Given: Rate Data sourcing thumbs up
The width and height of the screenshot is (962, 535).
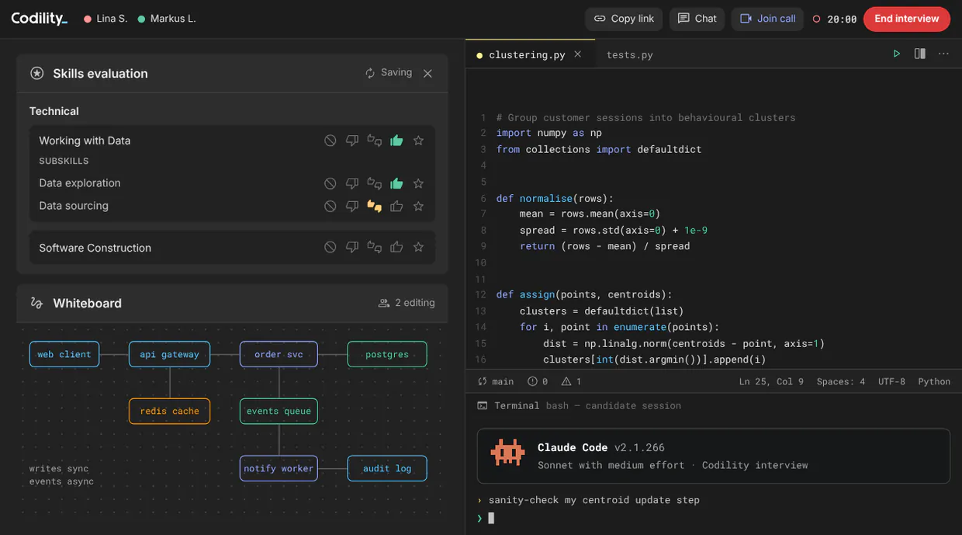Looking at the screenshot, I should tap(396, 206).
